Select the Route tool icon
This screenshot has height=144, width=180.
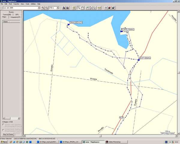pos(91,7)
